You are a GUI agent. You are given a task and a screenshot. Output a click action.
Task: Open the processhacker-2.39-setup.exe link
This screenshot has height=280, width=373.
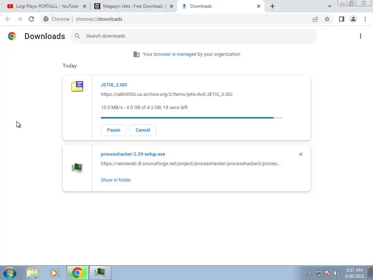pos(133,154)
